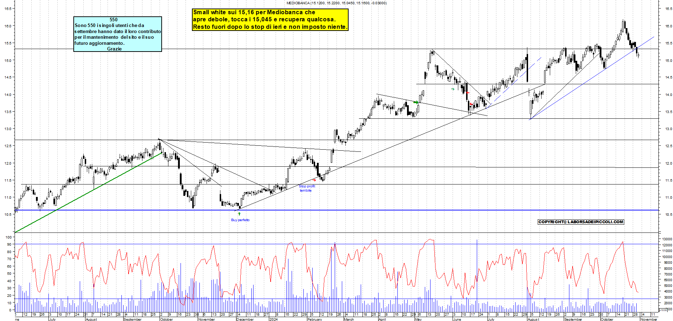Click the MEDIOBANCA chart title with quote values

click(336, 3)
